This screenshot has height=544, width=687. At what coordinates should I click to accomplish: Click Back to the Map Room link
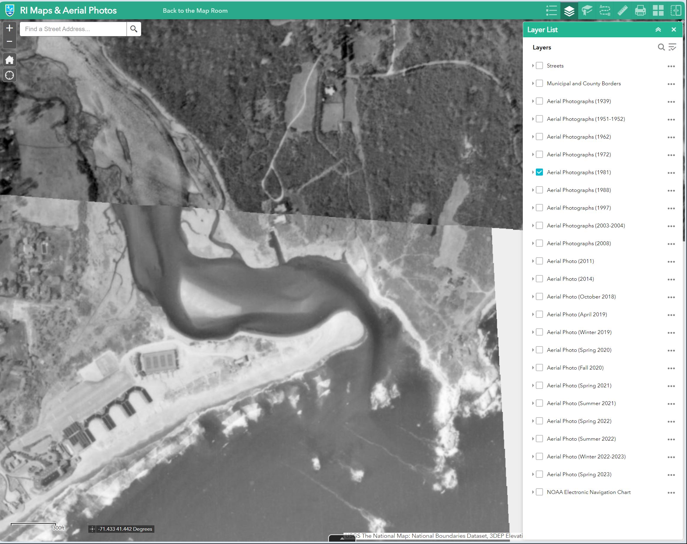(195, 10)
